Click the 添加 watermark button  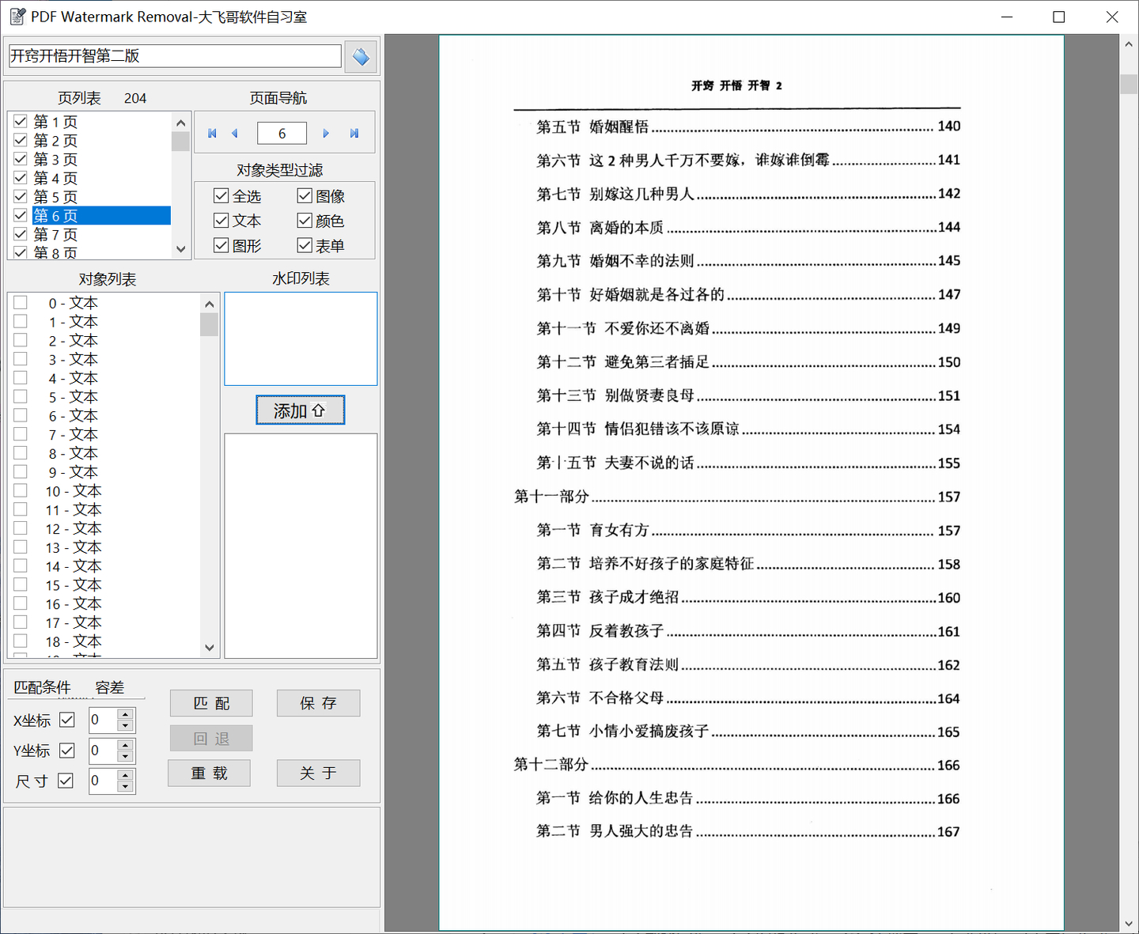(300, 410)
